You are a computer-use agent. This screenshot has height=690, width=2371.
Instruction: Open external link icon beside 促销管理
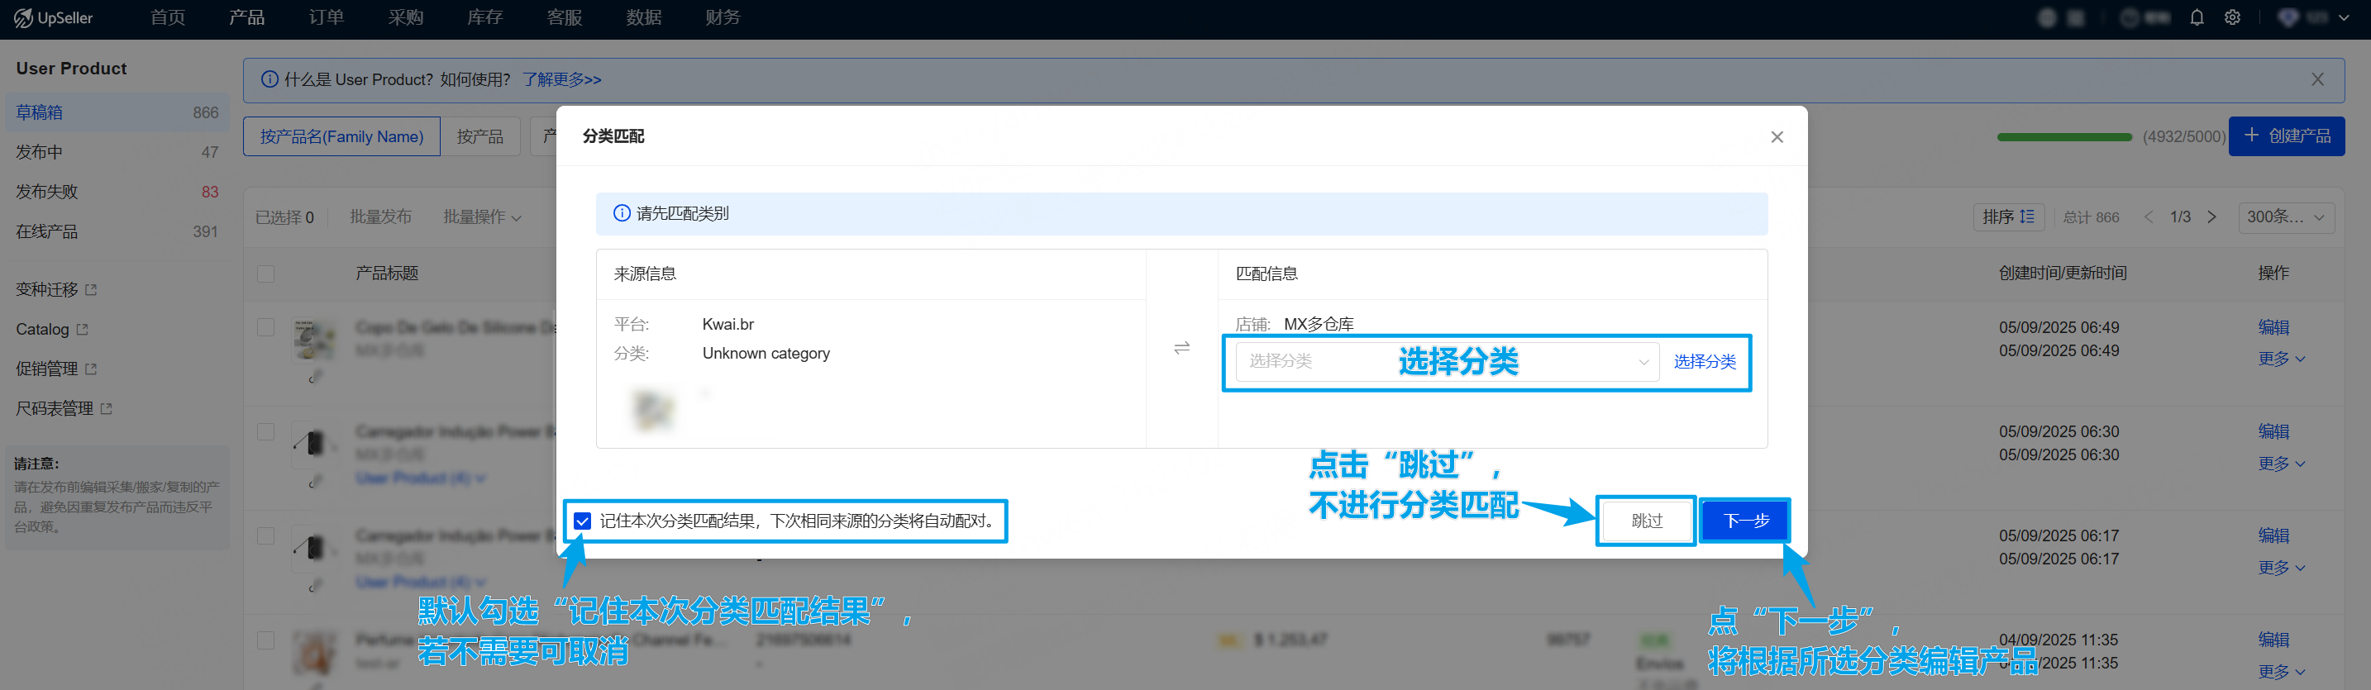pos(91,369)
